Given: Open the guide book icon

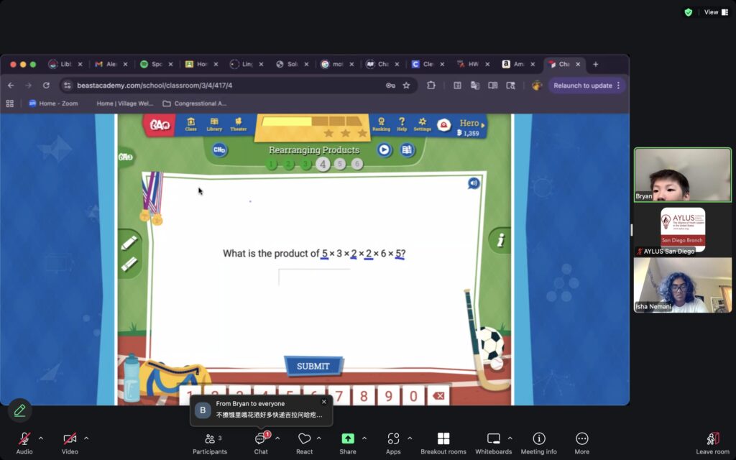Looking at the screenshot, I should (x=407, y=149).
